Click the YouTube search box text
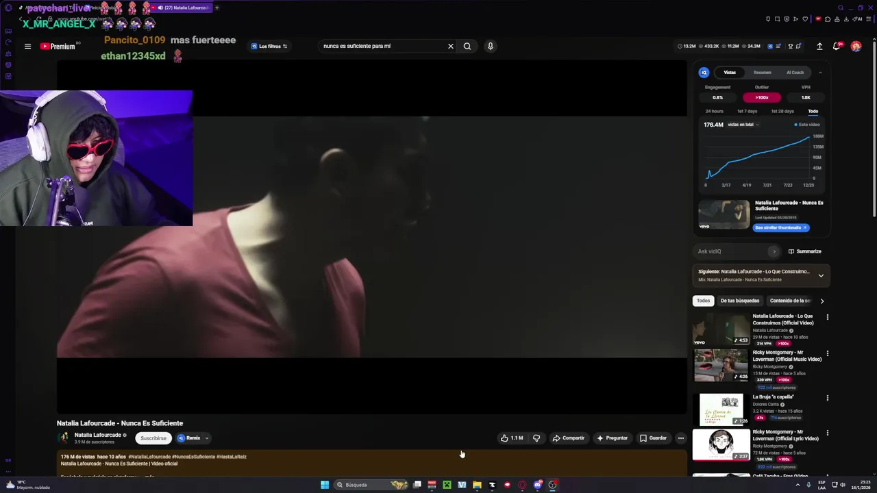Image resolution: width=877 pixels, height=493 pixels. [x=357, y=47]
